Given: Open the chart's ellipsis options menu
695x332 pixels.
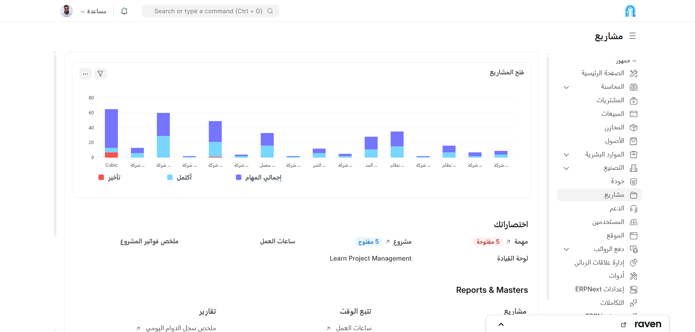Looking at the screenshot, I should click(85, 73).
